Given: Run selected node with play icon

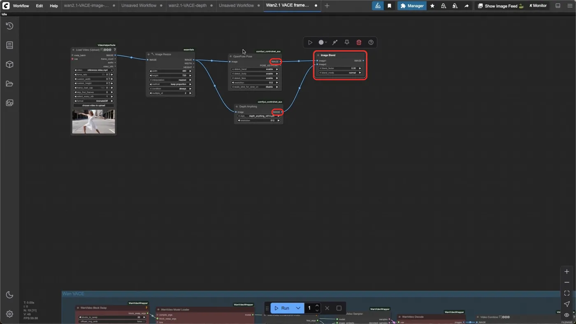Looking at the screenshot, I should pos(310,42).
